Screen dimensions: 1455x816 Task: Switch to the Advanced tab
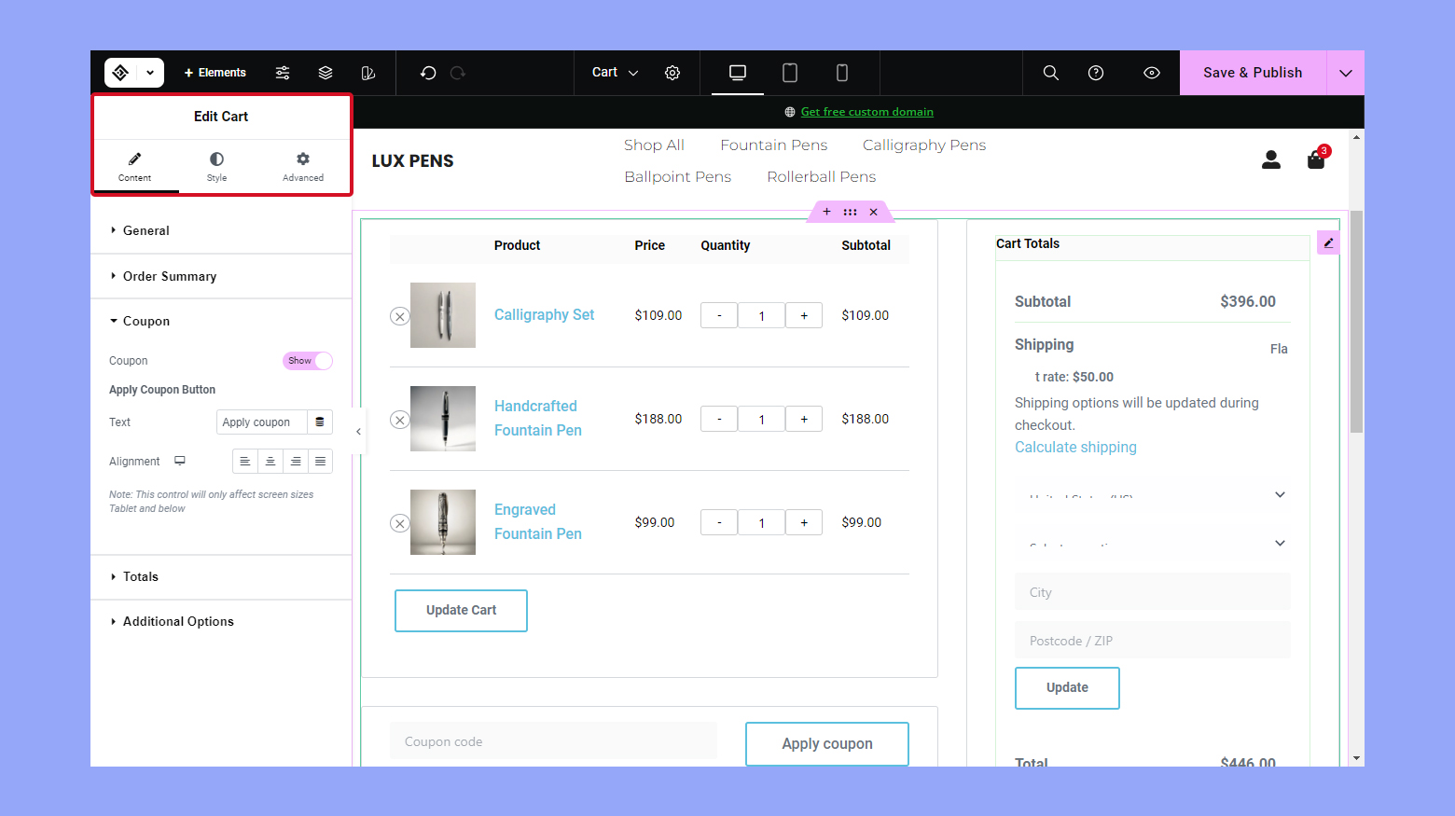click(x=302, y=167)
